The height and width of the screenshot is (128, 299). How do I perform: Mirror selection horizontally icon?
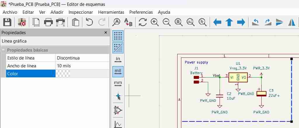click(x=292, y=22)
